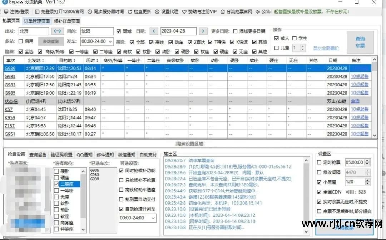This screenshot has width=386, height=240.
Task: Toggle 高铁 filter checkbox
Action: (151, 42)
